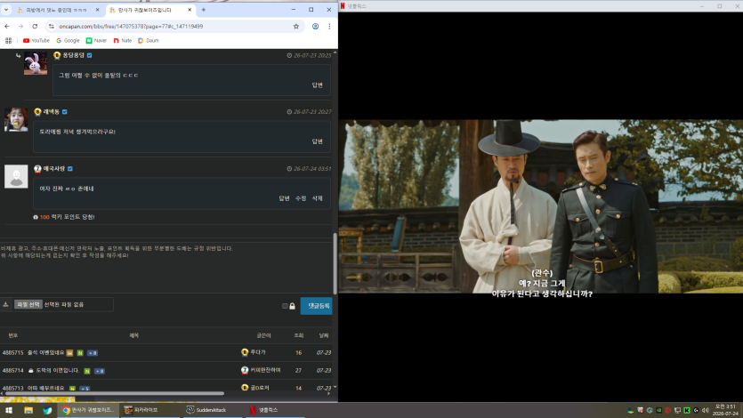Submit comment with the 댓글등록 button
Screen dimensions: 743x418
coord(317,306)
